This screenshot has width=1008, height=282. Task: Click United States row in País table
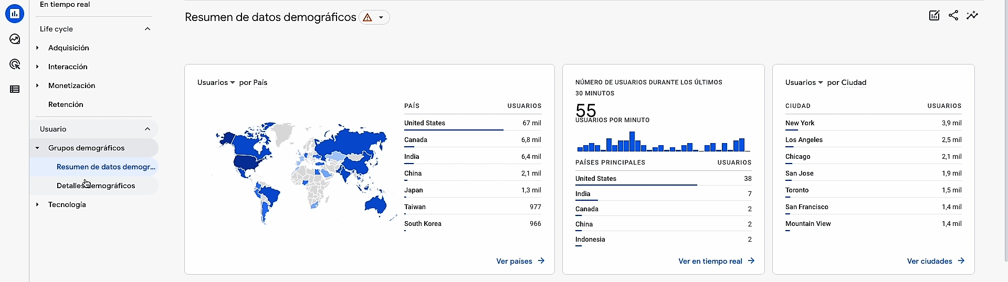click(472, 123)
